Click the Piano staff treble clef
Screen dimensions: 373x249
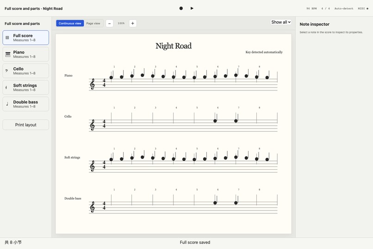(x=92, y=84)
